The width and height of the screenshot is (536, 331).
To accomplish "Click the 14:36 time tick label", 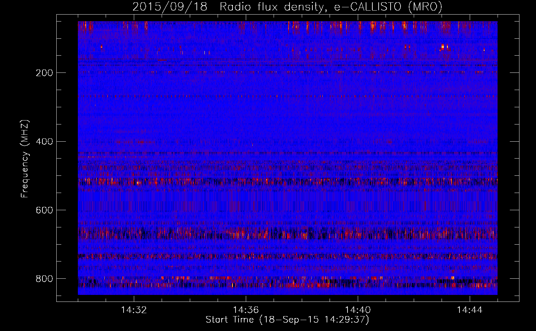I will [246, 310].
